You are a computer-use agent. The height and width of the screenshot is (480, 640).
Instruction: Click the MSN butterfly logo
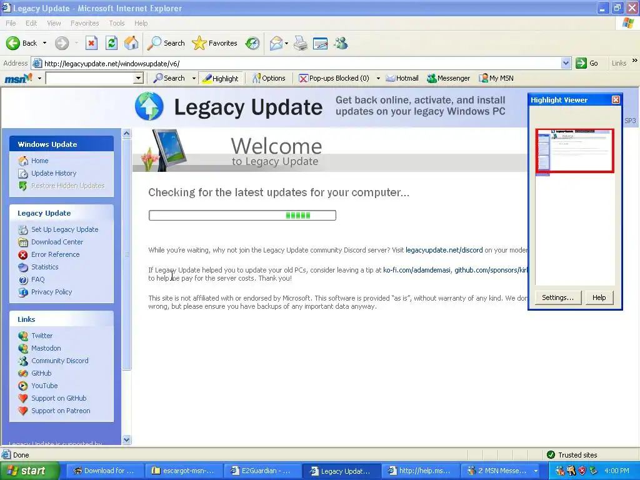tap(18, 78)
